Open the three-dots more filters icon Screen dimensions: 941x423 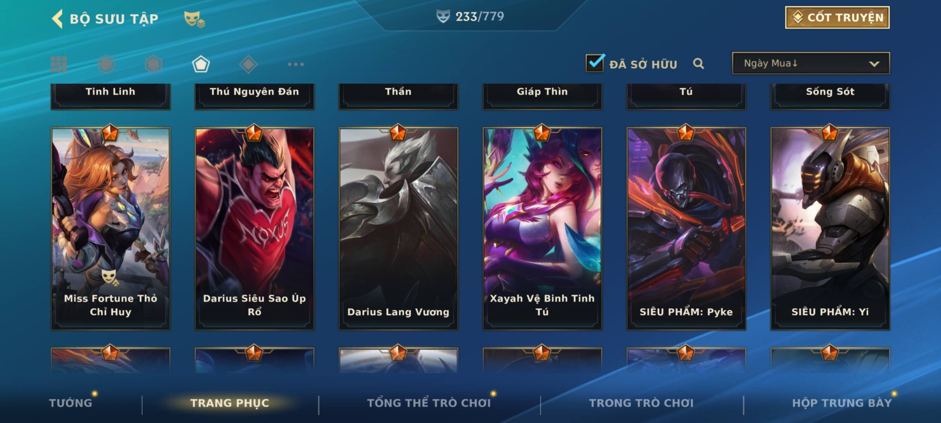pyautogui.click(x=296, y=64)
